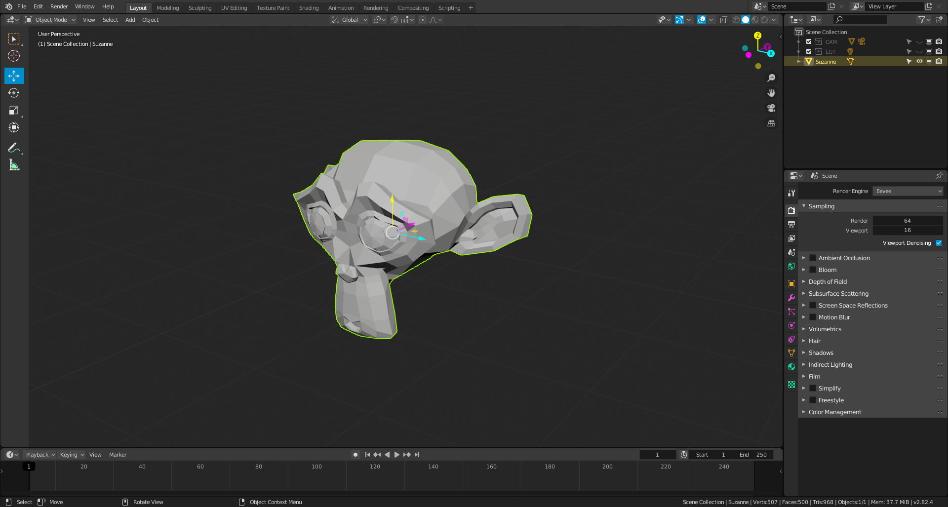Click the viewport zoom magnifier icon

(x=771, y=78)
